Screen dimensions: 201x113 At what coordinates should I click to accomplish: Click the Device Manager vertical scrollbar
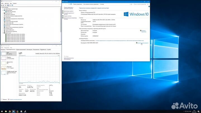(61, 25)
